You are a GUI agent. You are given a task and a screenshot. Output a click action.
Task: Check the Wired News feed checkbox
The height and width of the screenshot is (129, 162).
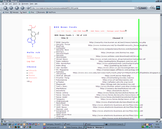(55, 59)
